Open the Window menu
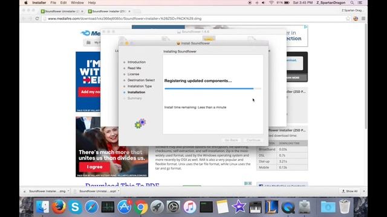Image resolution: width=387 pixels, height=217 pixels. click(77, 2)
